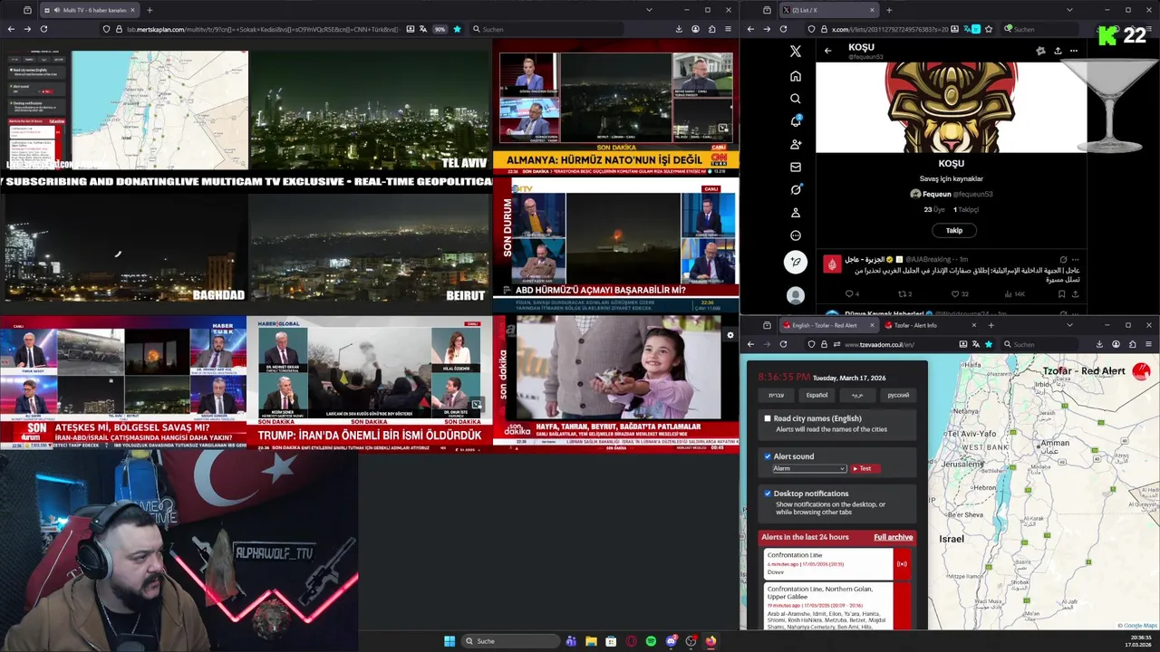
Task: Click the 90% zoom level indicator
Action: 440,29
